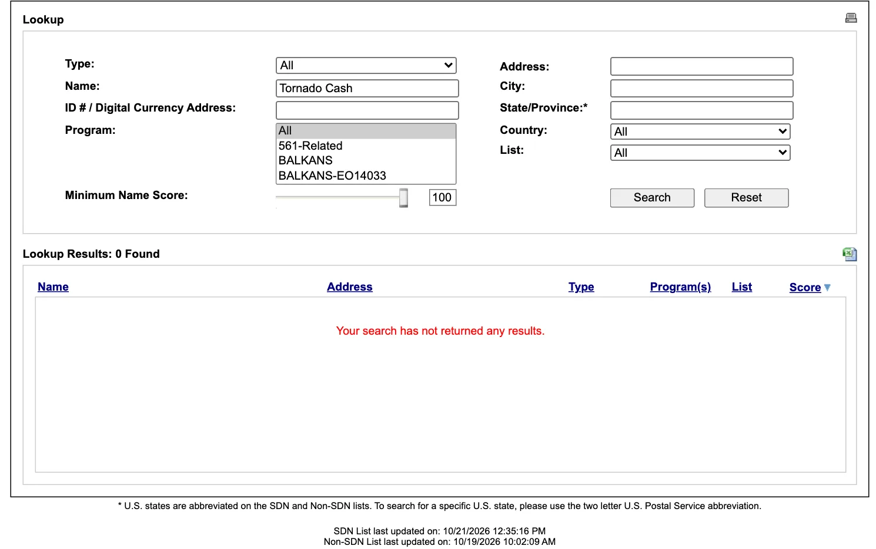Sort results by Type column
The image size is (876, 549).
tap(581, 287)
